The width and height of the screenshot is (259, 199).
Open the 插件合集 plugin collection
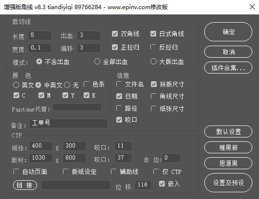[228, 67]
